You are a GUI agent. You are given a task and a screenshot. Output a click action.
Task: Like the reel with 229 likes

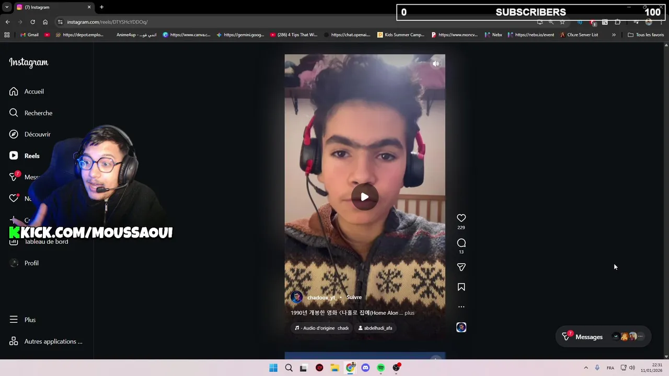(x=461, y=218)
